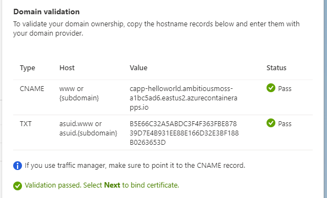
Task: Click the Value column header
Action: coord(138,67)
